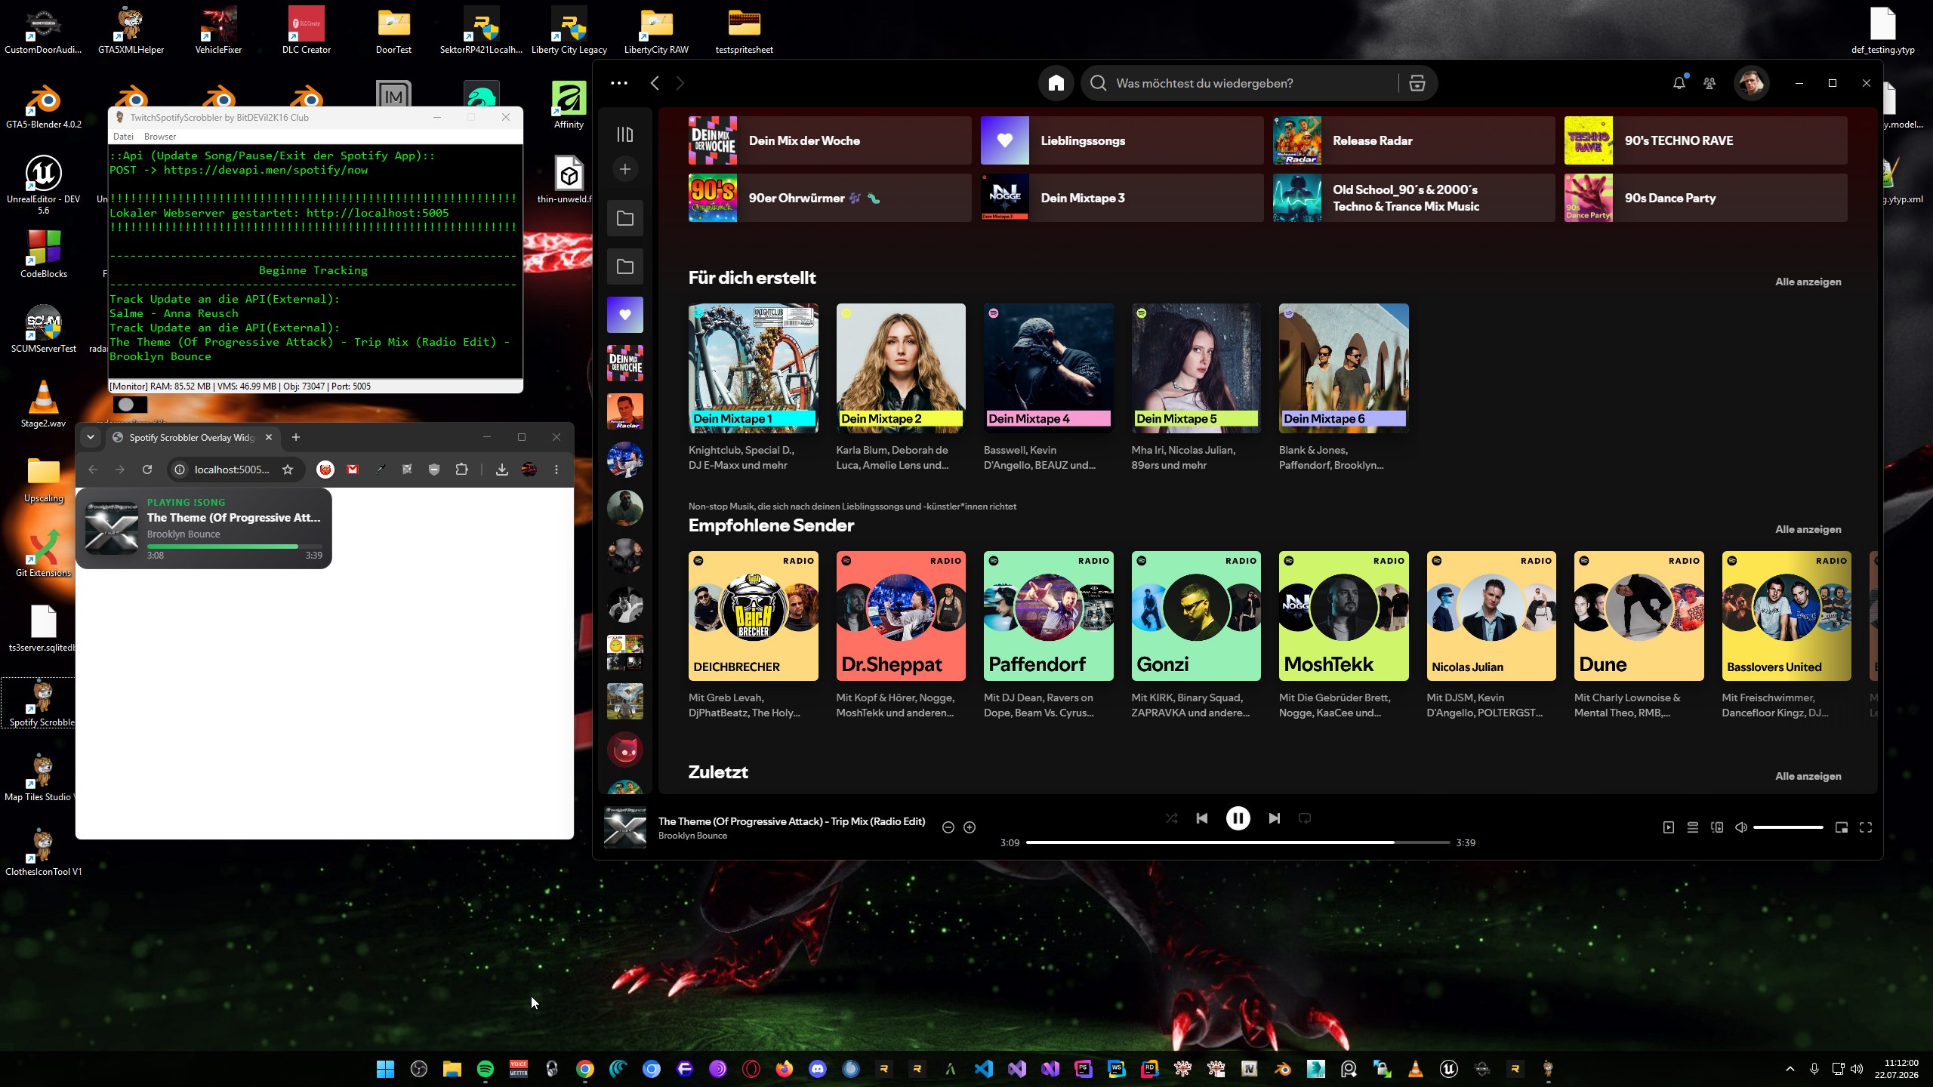Open Datei menu in TwitchSpotifyScrobbler
Viewport: 1933px width, 1087px height.
[x=123, y=137]
